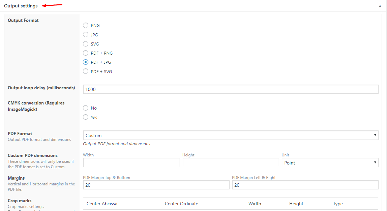
Task: Choose PDF + SVG output format
Action: pos(86,71)
